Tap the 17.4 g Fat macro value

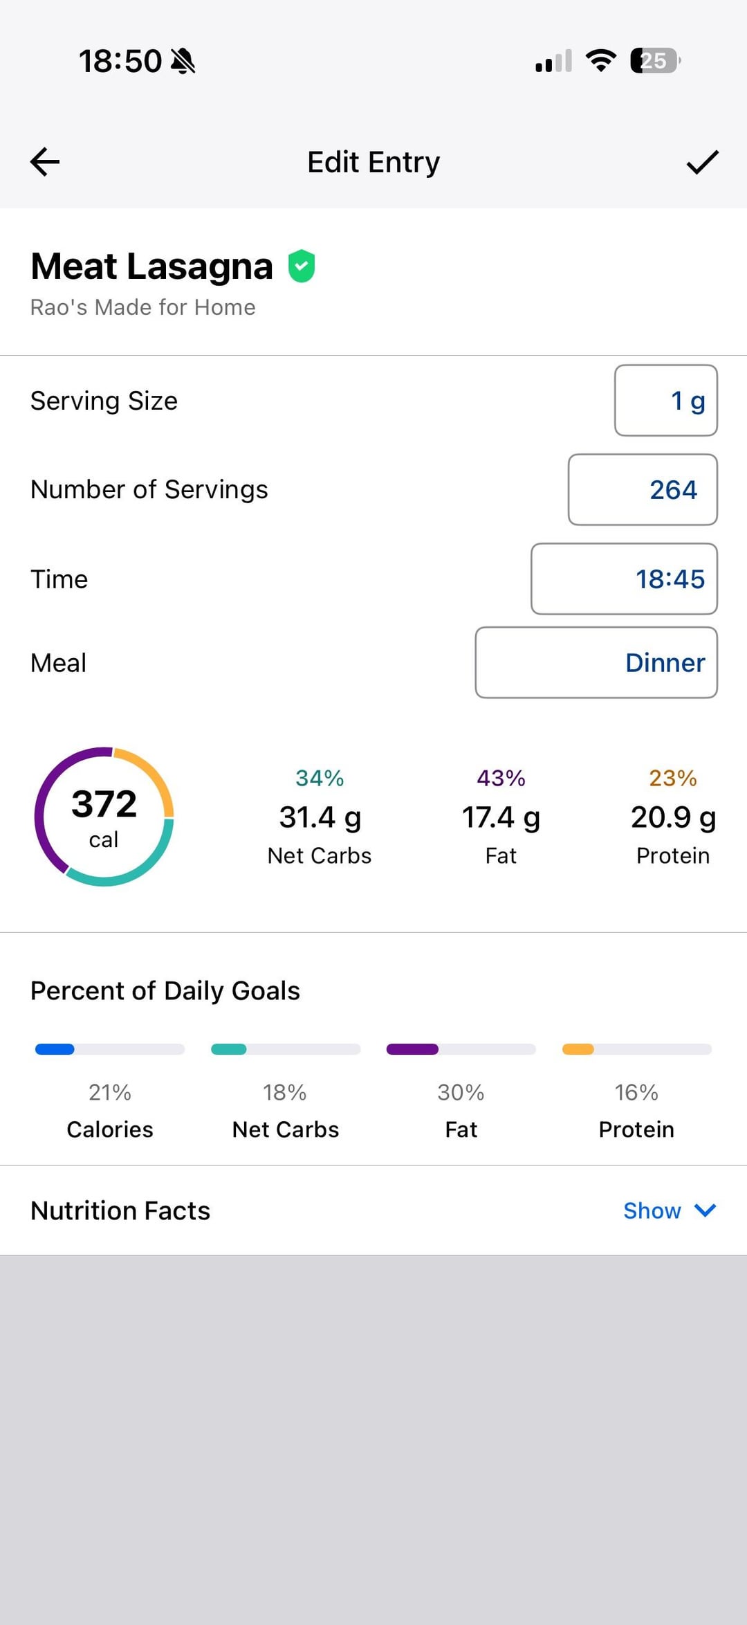(501, 817)
